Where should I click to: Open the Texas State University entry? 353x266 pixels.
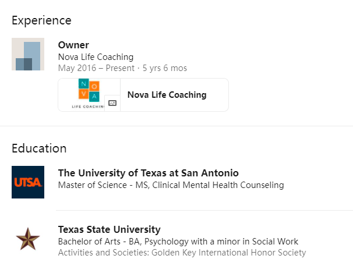point(109,229)
